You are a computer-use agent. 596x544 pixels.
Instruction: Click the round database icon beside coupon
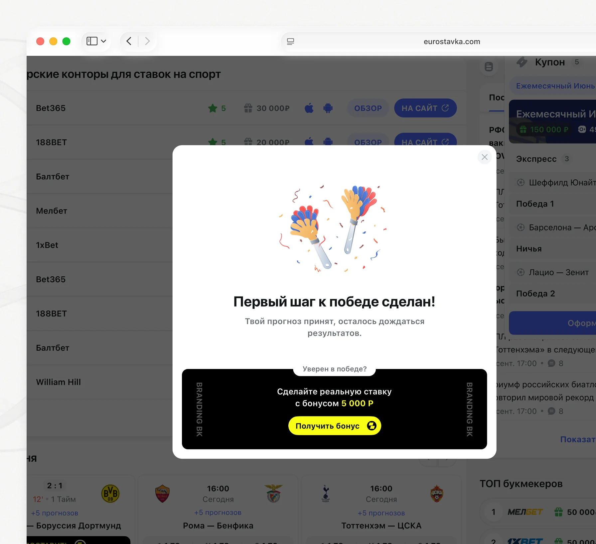489,67
